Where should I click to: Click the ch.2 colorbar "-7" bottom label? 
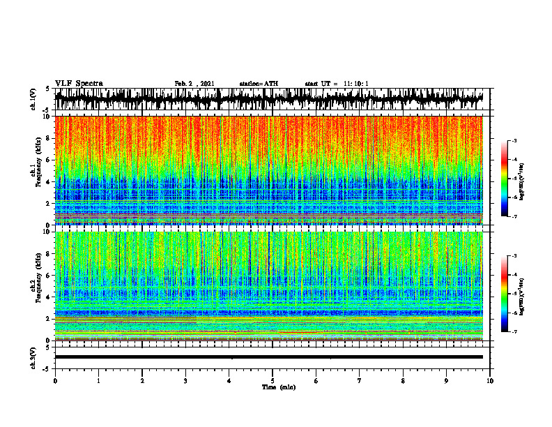(514, 331)
